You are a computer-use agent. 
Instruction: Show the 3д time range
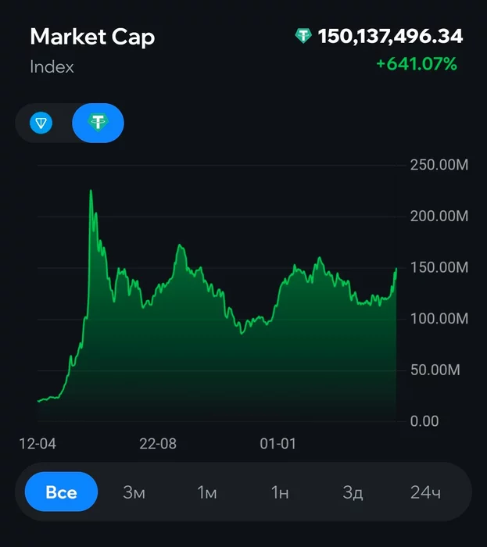(x=353, y=492)
